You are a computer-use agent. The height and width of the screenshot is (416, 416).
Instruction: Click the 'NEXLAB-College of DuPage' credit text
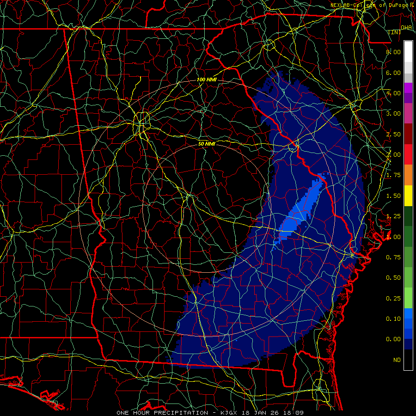369,5
